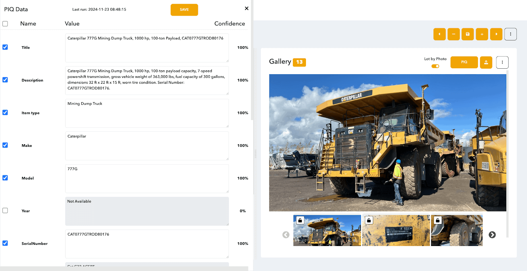
Task: Uncheck the SerialNumber row checkbox
Action: (5, 243)
